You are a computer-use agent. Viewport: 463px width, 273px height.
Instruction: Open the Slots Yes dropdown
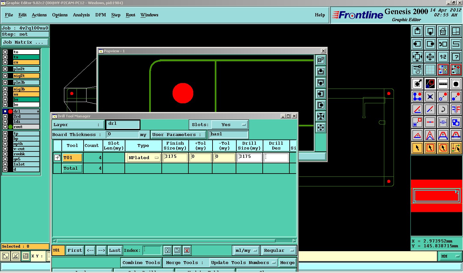pyautogui.click(x=229, y=125)
